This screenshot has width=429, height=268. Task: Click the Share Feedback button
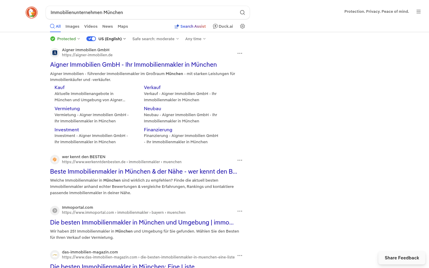(x=402, y=258)
